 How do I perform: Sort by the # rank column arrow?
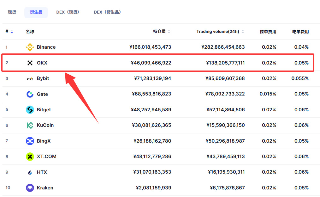click(12, 32)
